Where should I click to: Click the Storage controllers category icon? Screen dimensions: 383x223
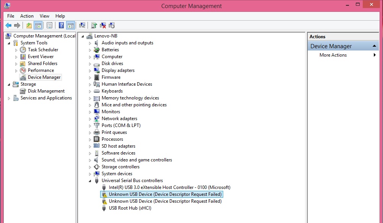click(x=97, y=167)
